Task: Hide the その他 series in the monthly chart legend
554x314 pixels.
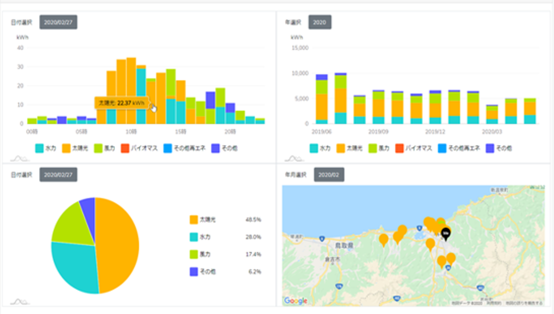Action: [x=499, y=148]
